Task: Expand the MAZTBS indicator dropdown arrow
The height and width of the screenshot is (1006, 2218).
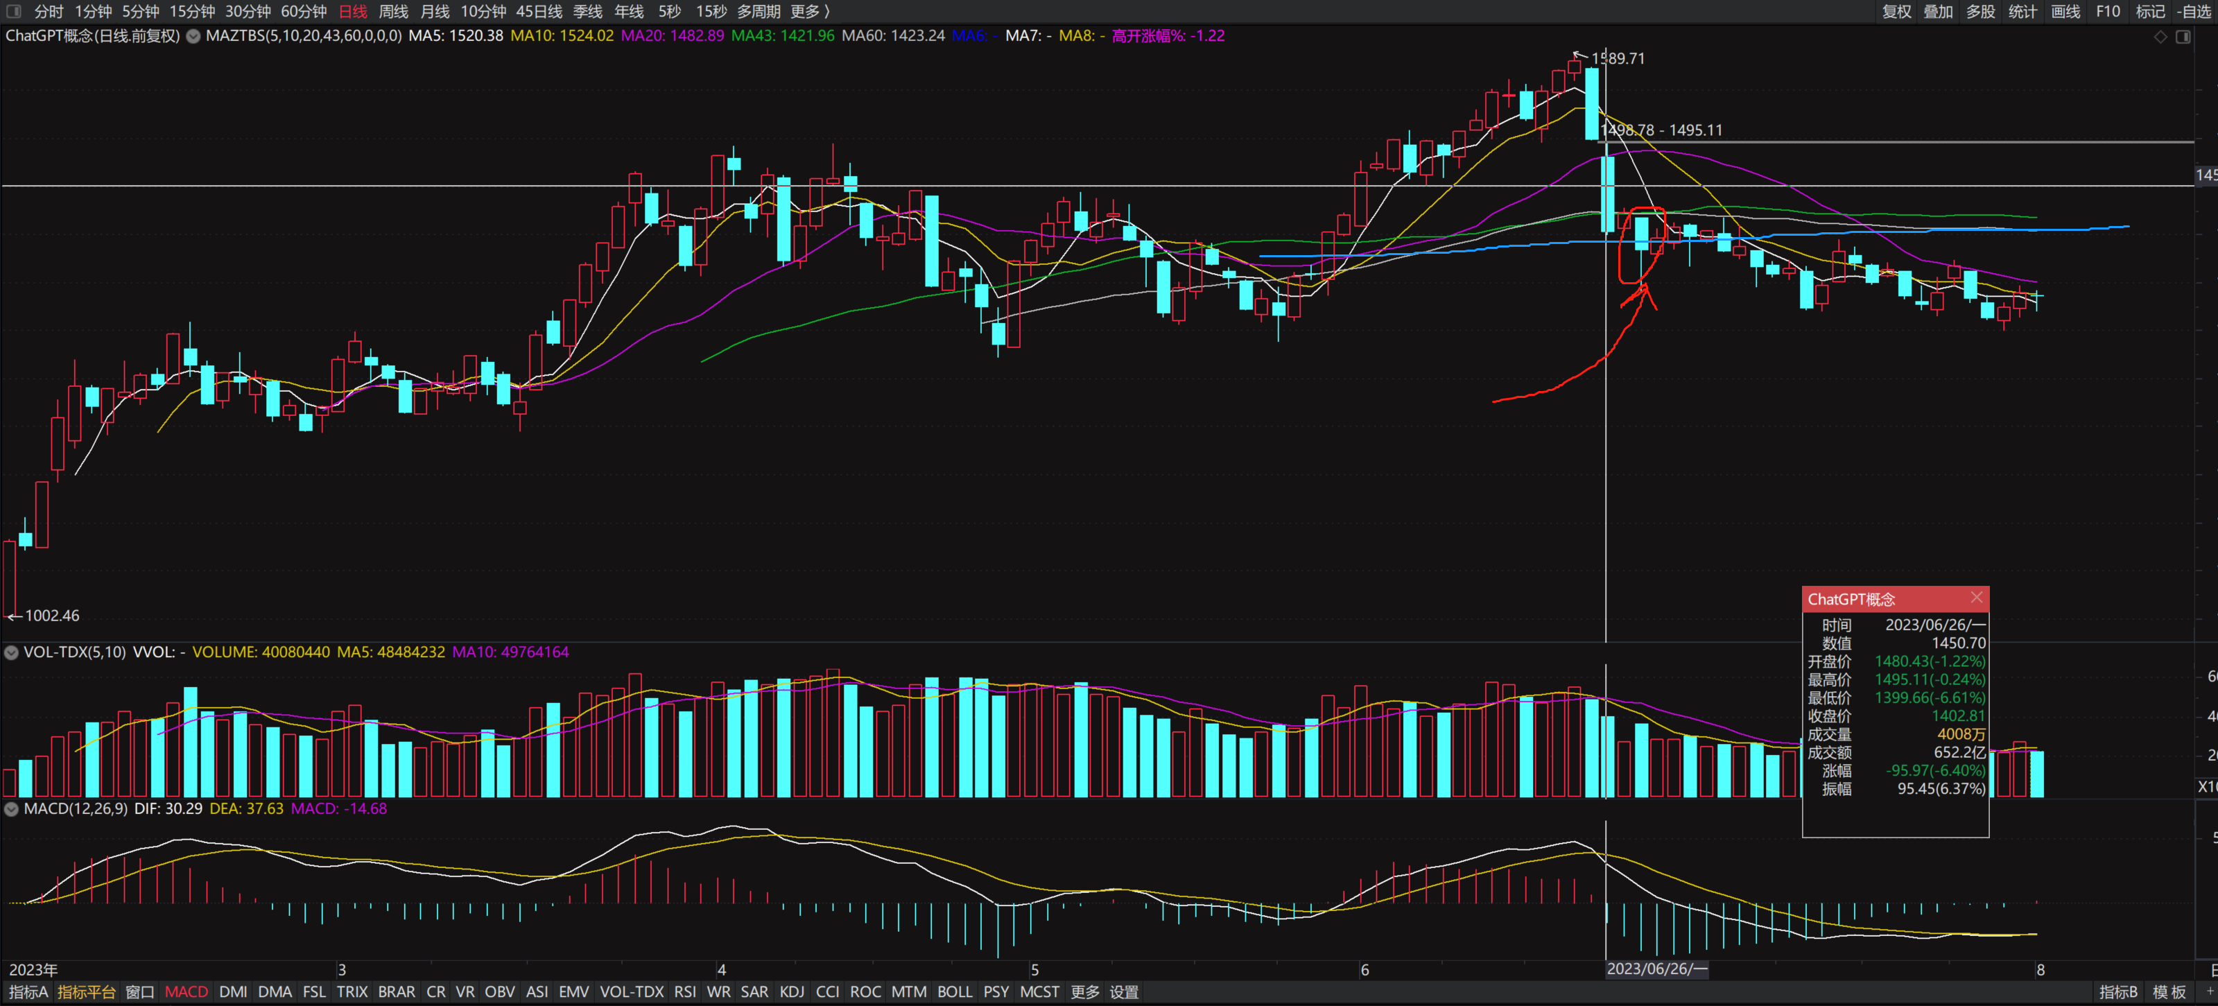Action: pyautogui.click(x=193, y=36)
